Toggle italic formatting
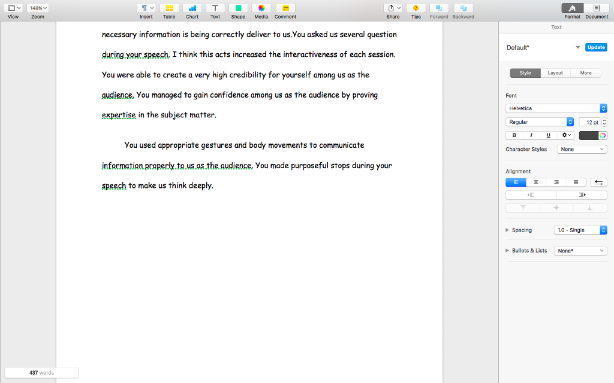614x383 pixels. click(x=531, y=135)
